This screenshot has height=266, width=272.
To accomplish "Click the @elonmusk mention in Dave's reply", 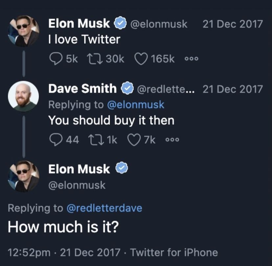I will pos(136,105).
